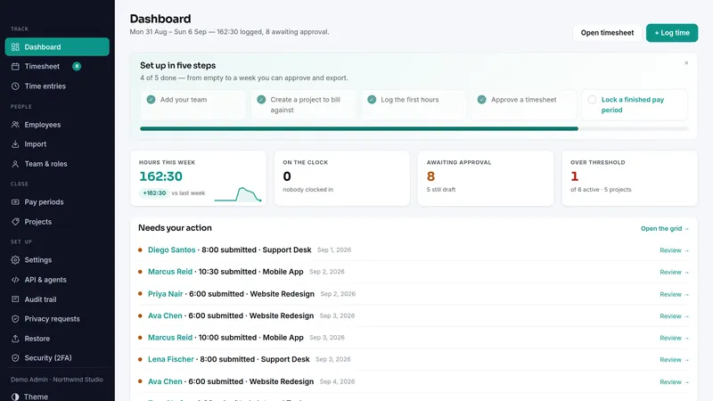Review Lena Fischer Support Desk entry
The height and width of the screenshot is (401, 713).
(675, 360)
